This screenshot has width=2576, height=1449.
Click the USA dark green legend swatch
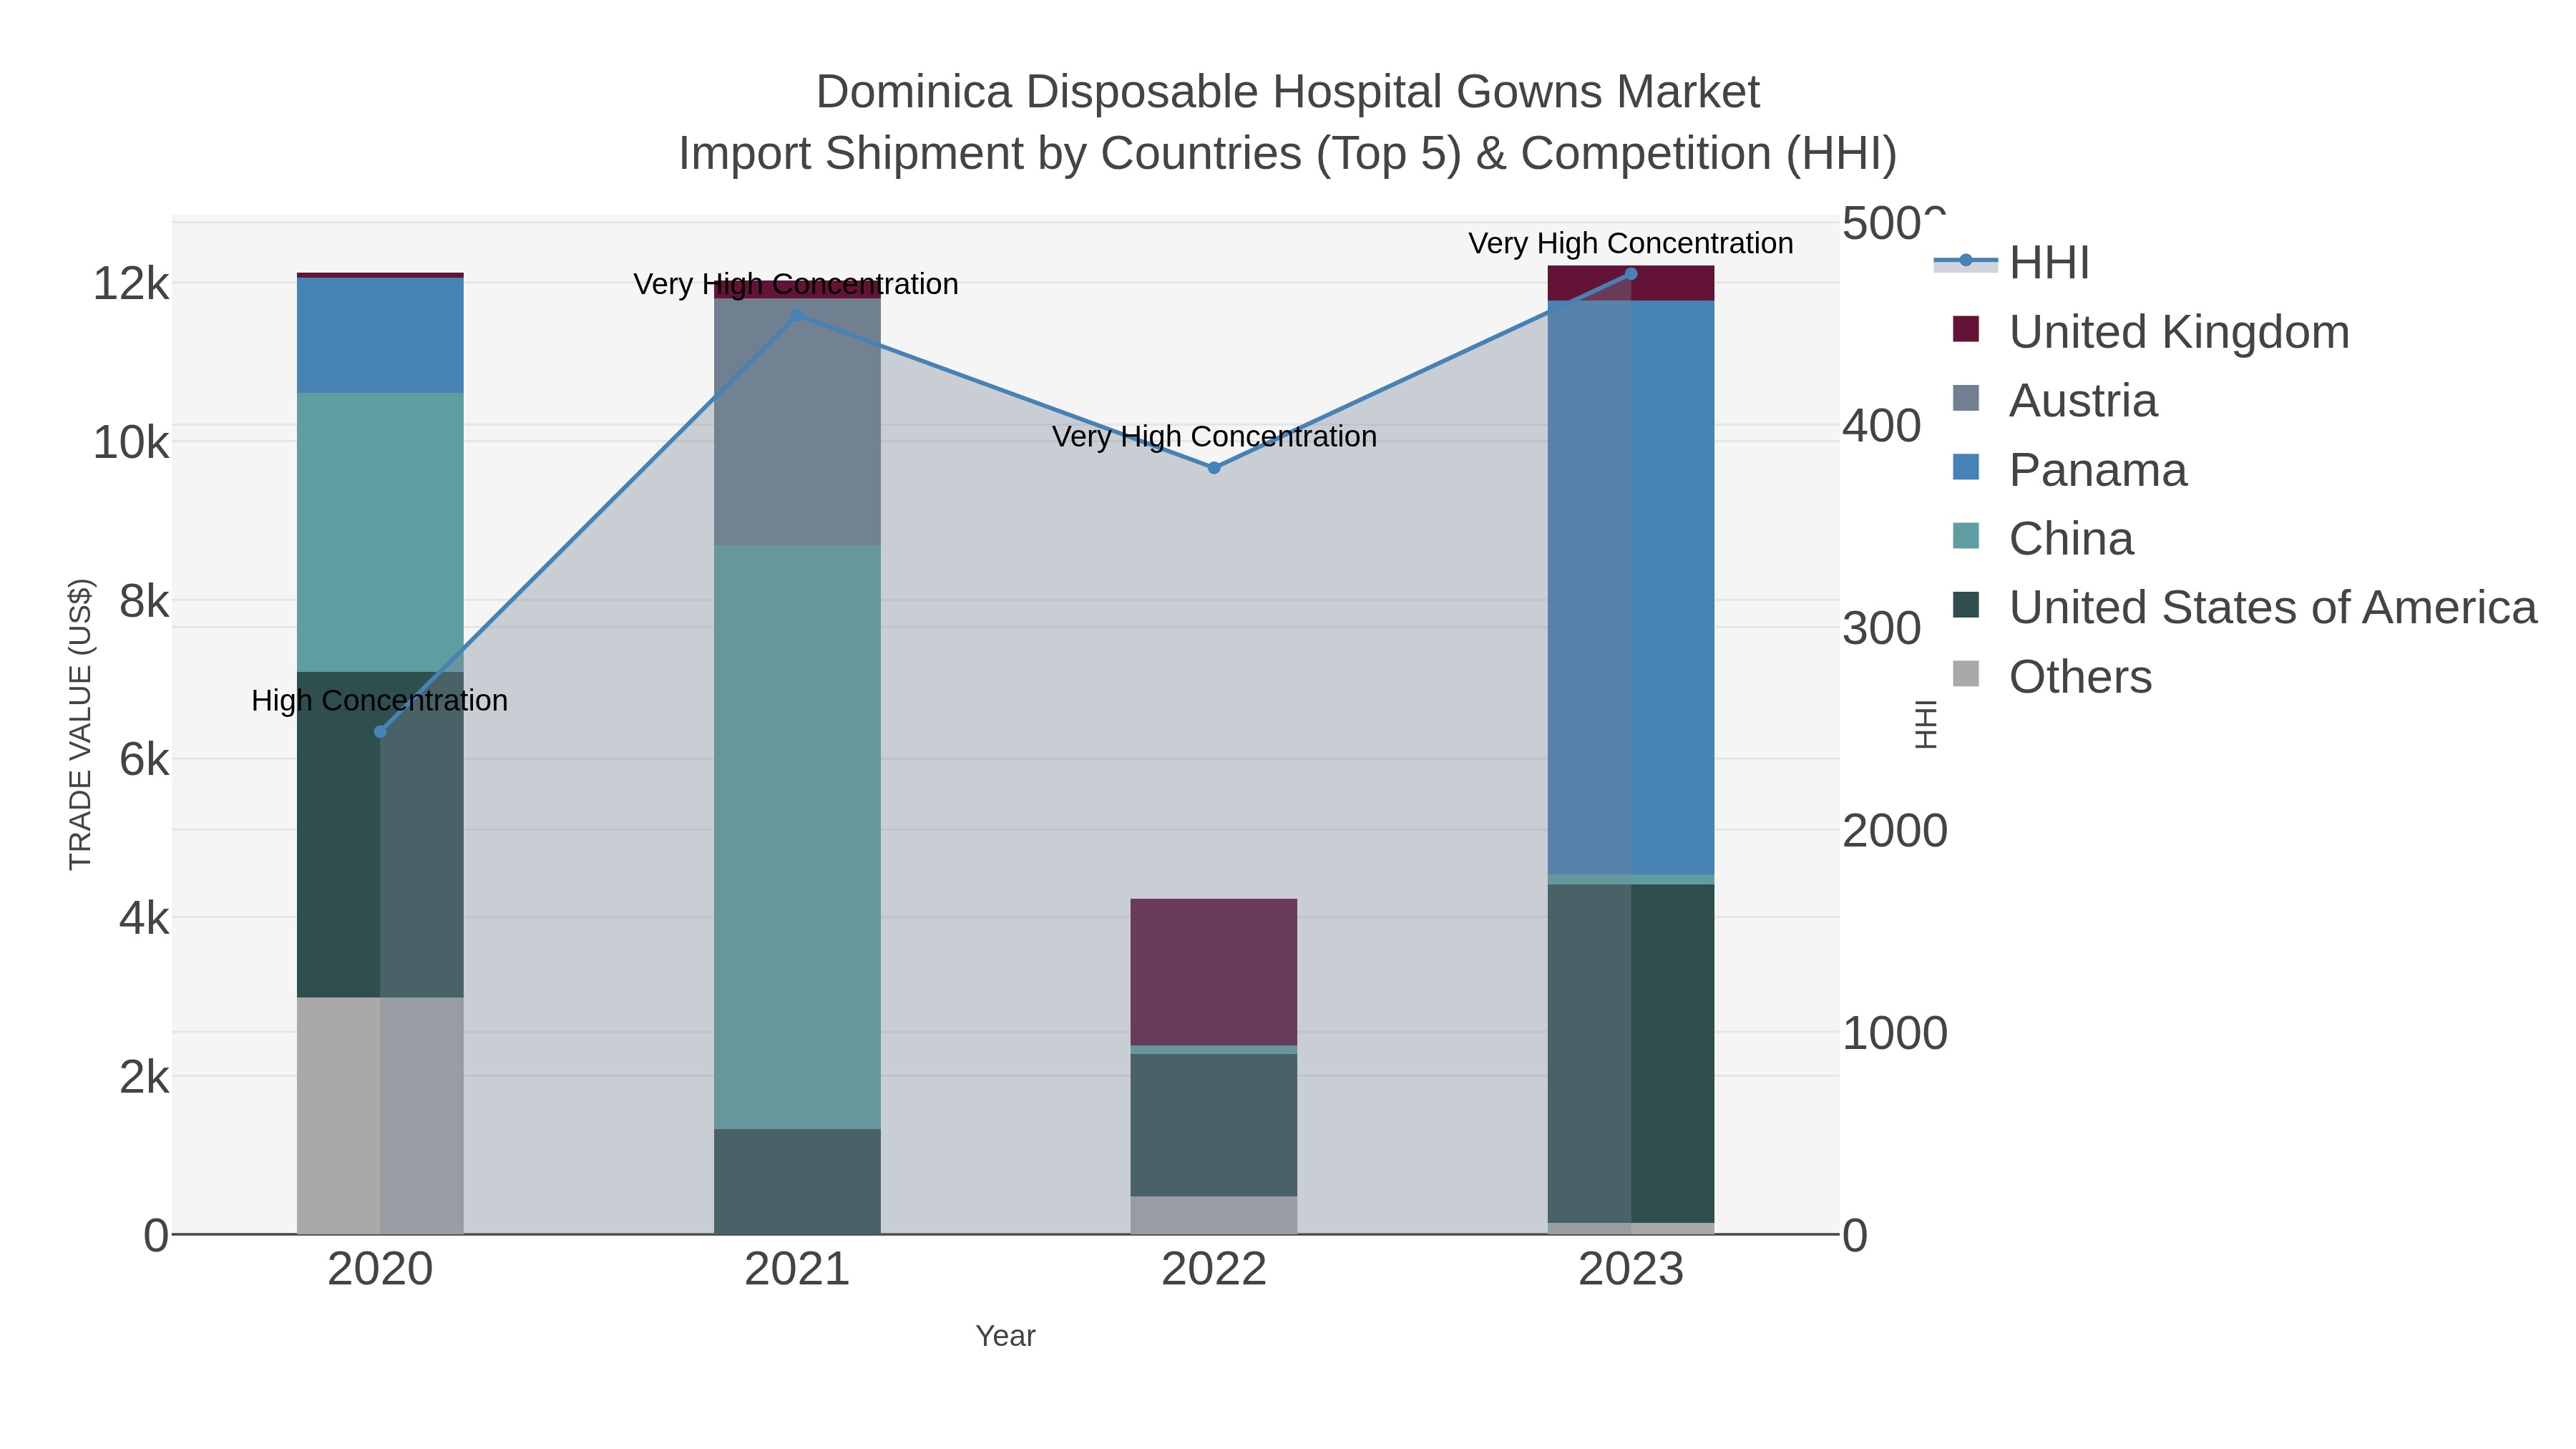pyautogui.click(x=1966, y=605)
